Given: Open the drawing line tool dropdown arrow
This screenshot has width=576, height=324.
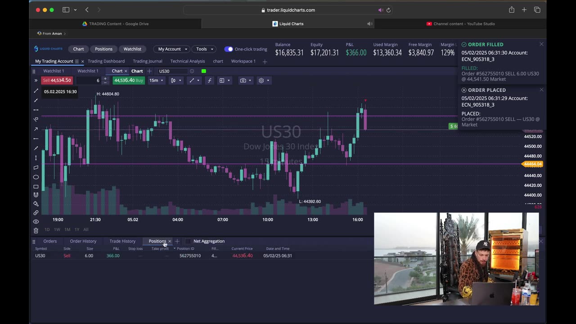Looking at the screenshot, I should pyautogui.click(x=198, y=81).
